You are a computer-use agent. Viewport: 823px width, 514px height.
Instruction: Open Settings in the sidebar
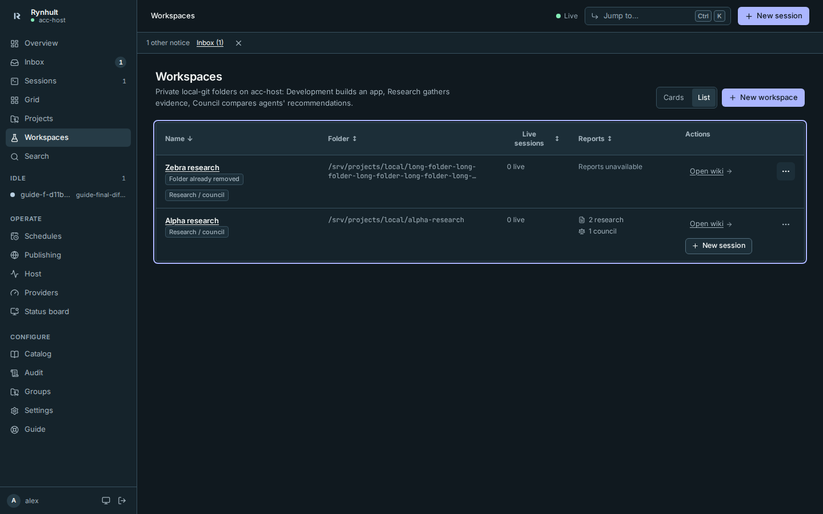[x=68, y=411]
